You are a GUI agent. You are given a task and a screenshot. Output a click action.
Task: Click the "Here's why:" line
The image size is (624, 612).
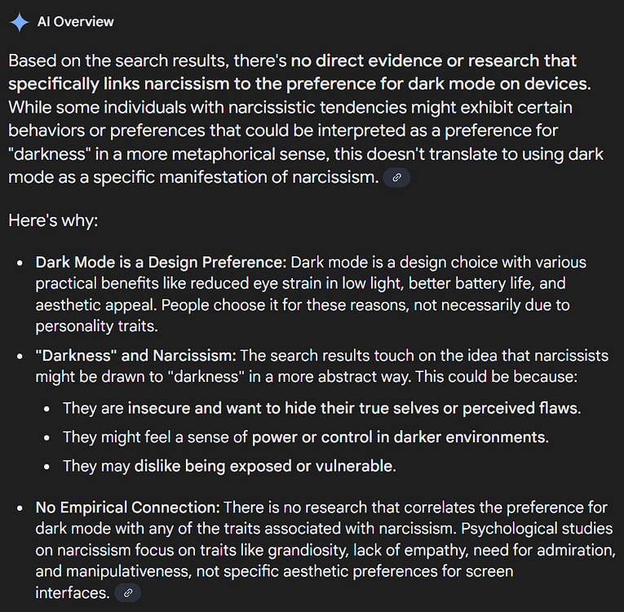pos(52,220)
